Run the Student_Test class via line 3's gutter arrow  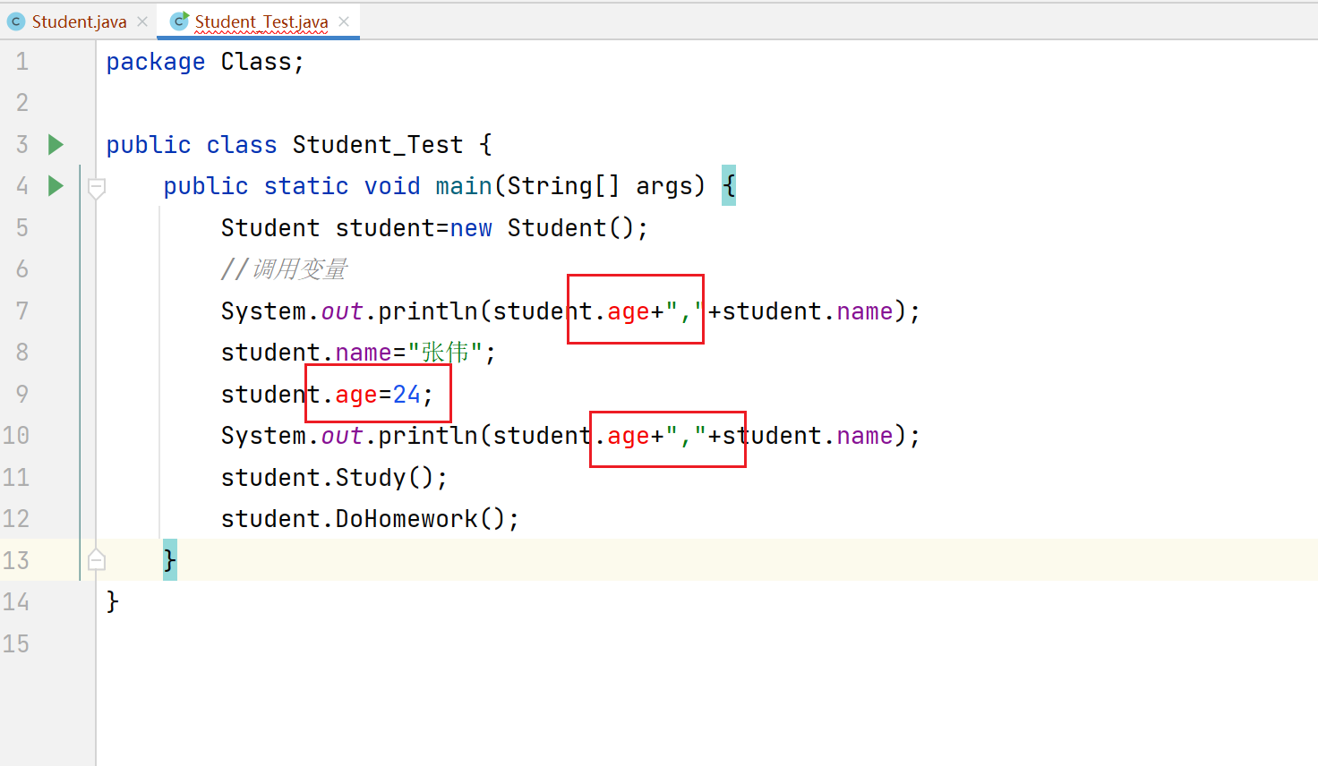(56, 144)
